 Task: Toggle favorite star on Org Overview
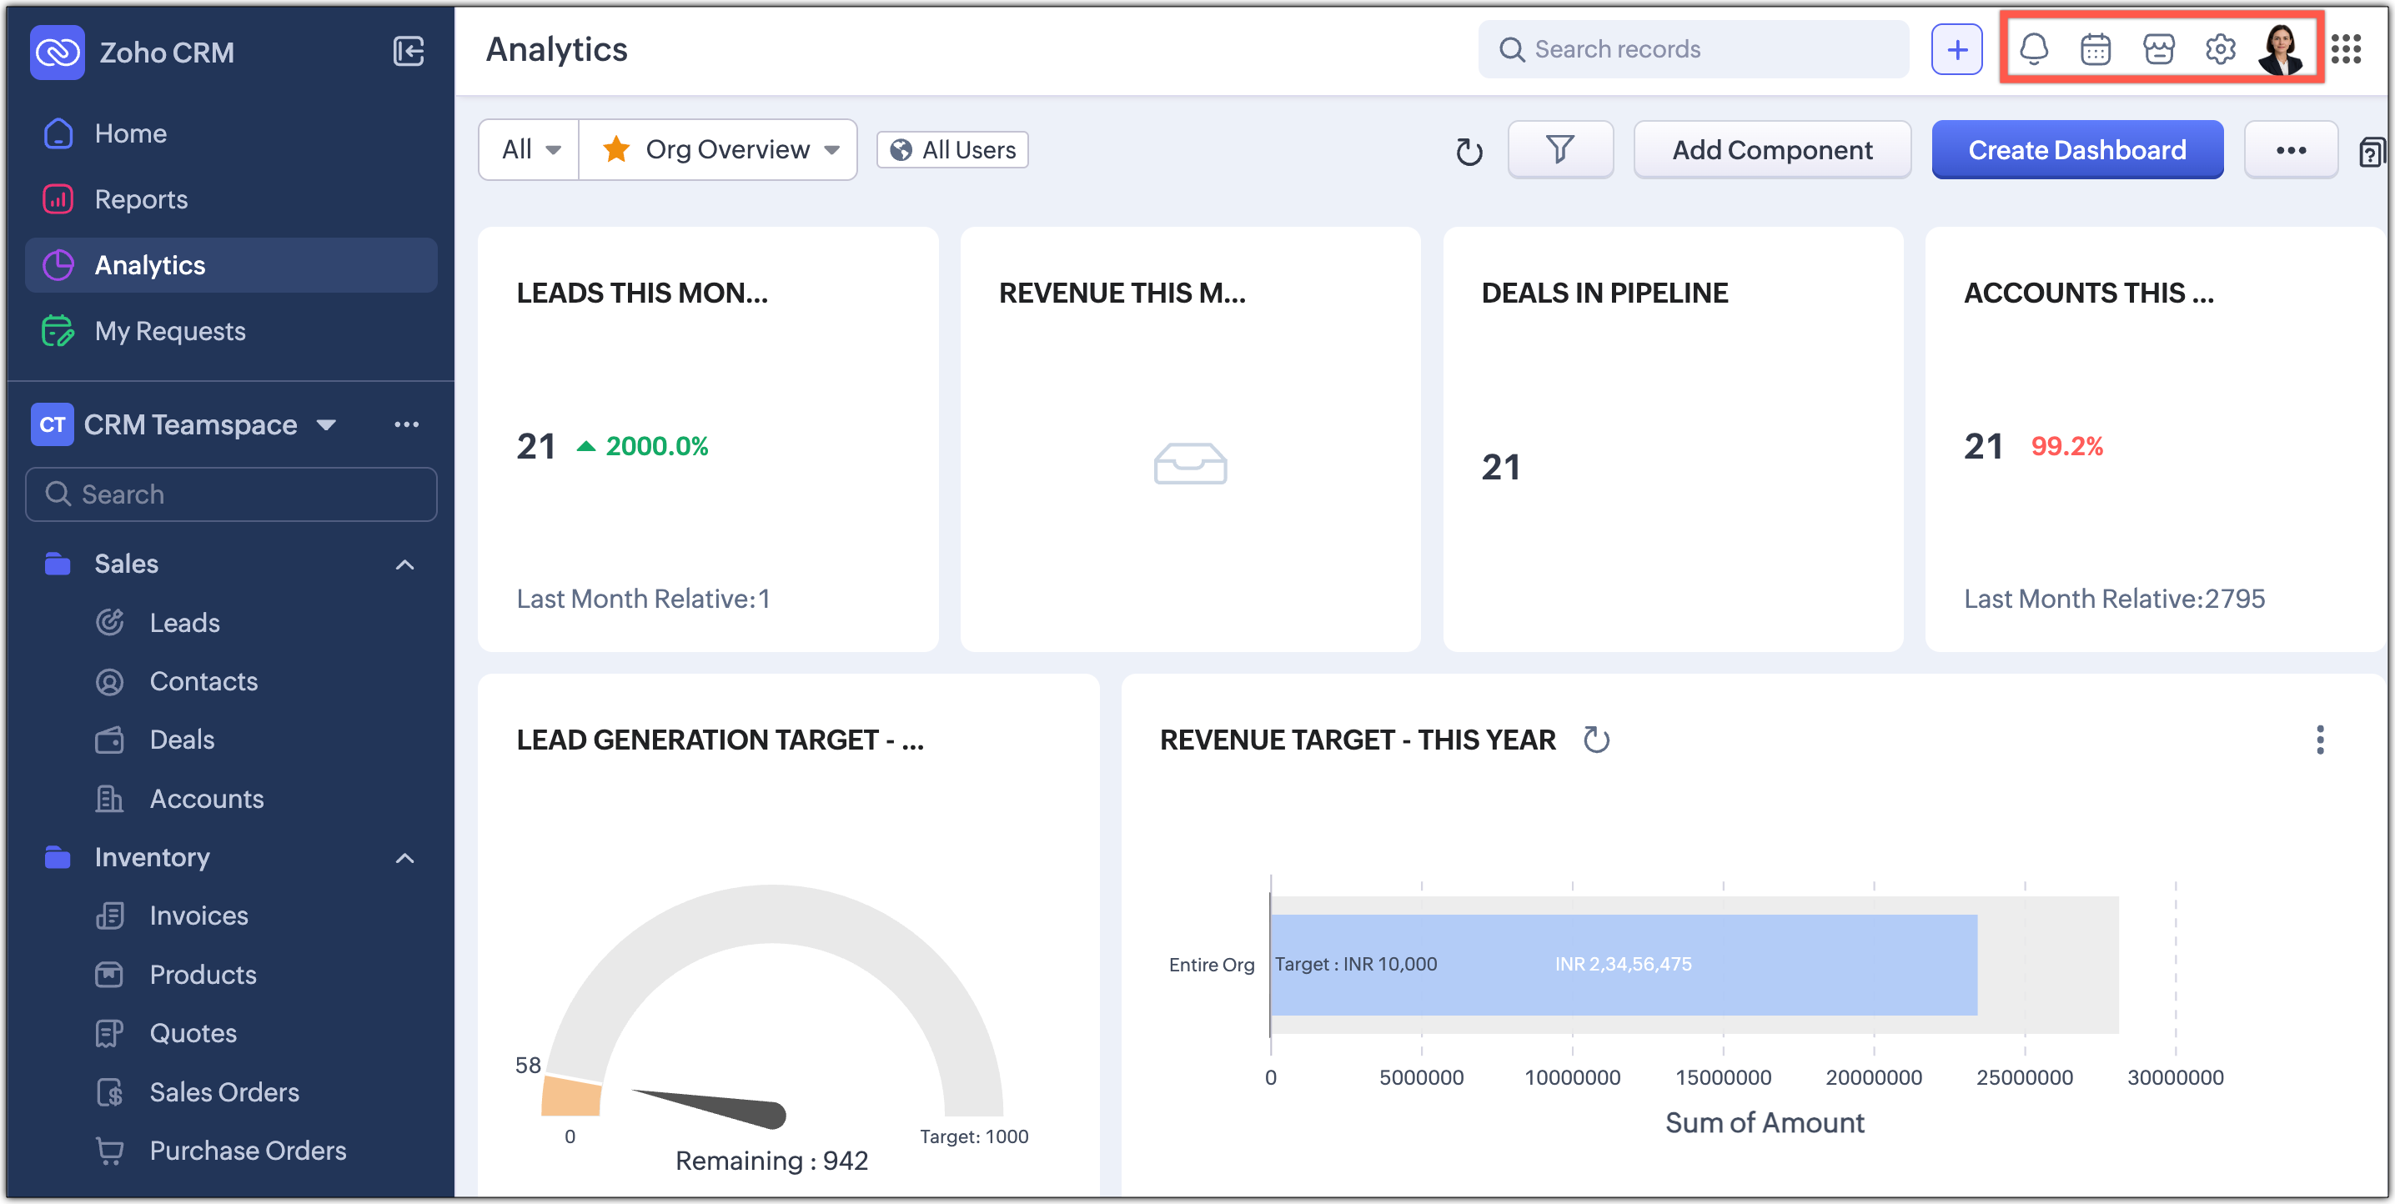pyautogui.click(x=615, y=148)
